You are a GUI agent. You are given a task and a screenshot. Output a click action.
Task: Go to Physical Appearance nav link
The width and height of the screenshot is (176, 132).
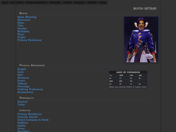[37, 3]
